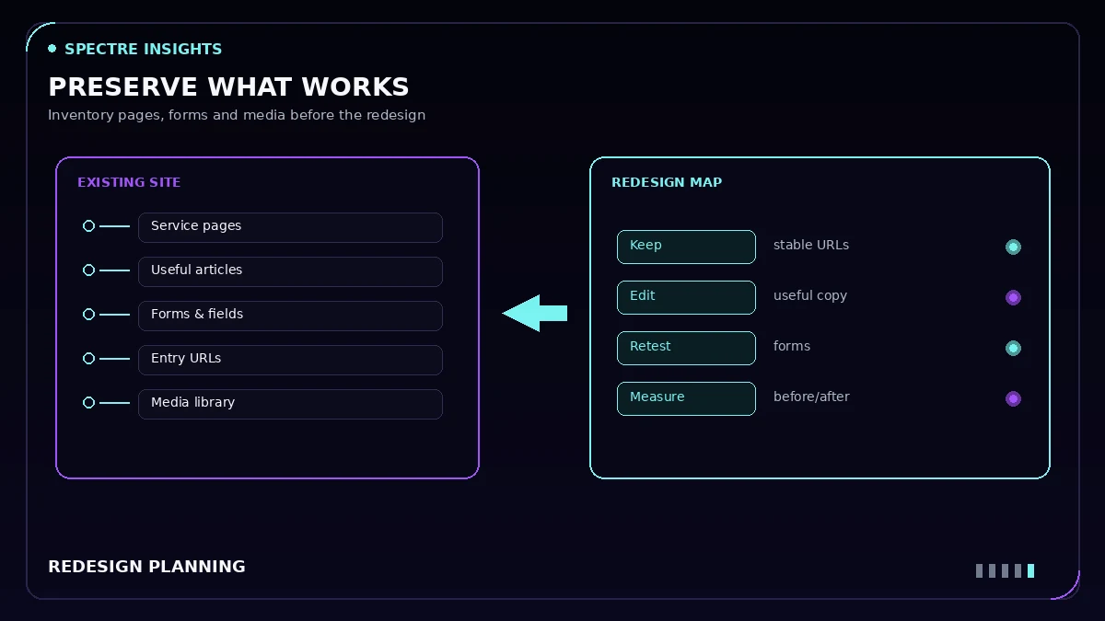This screenshot has height=621, width=1105.
Task: Choose the Retest button
Action: click(686, 348)
